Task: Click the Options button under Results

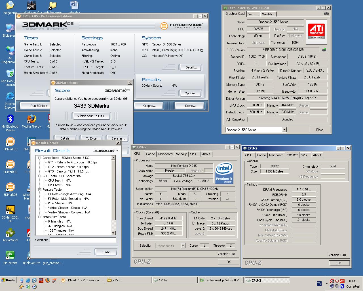Action: (x=191, y=93)
